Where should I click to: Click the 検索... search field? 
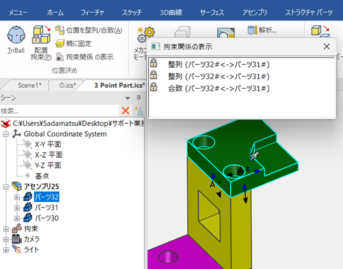click(59, 111)
